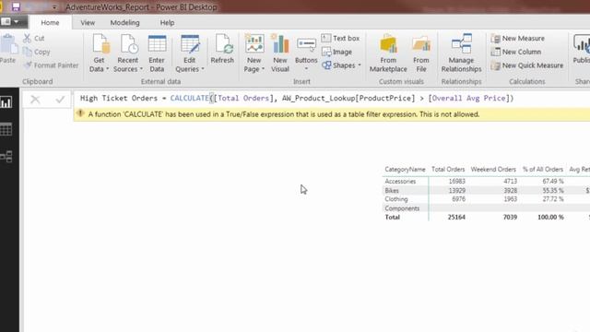Click the Enter Data table icon
This screenshot has width=590, height=332.
(x=157, y=43)
